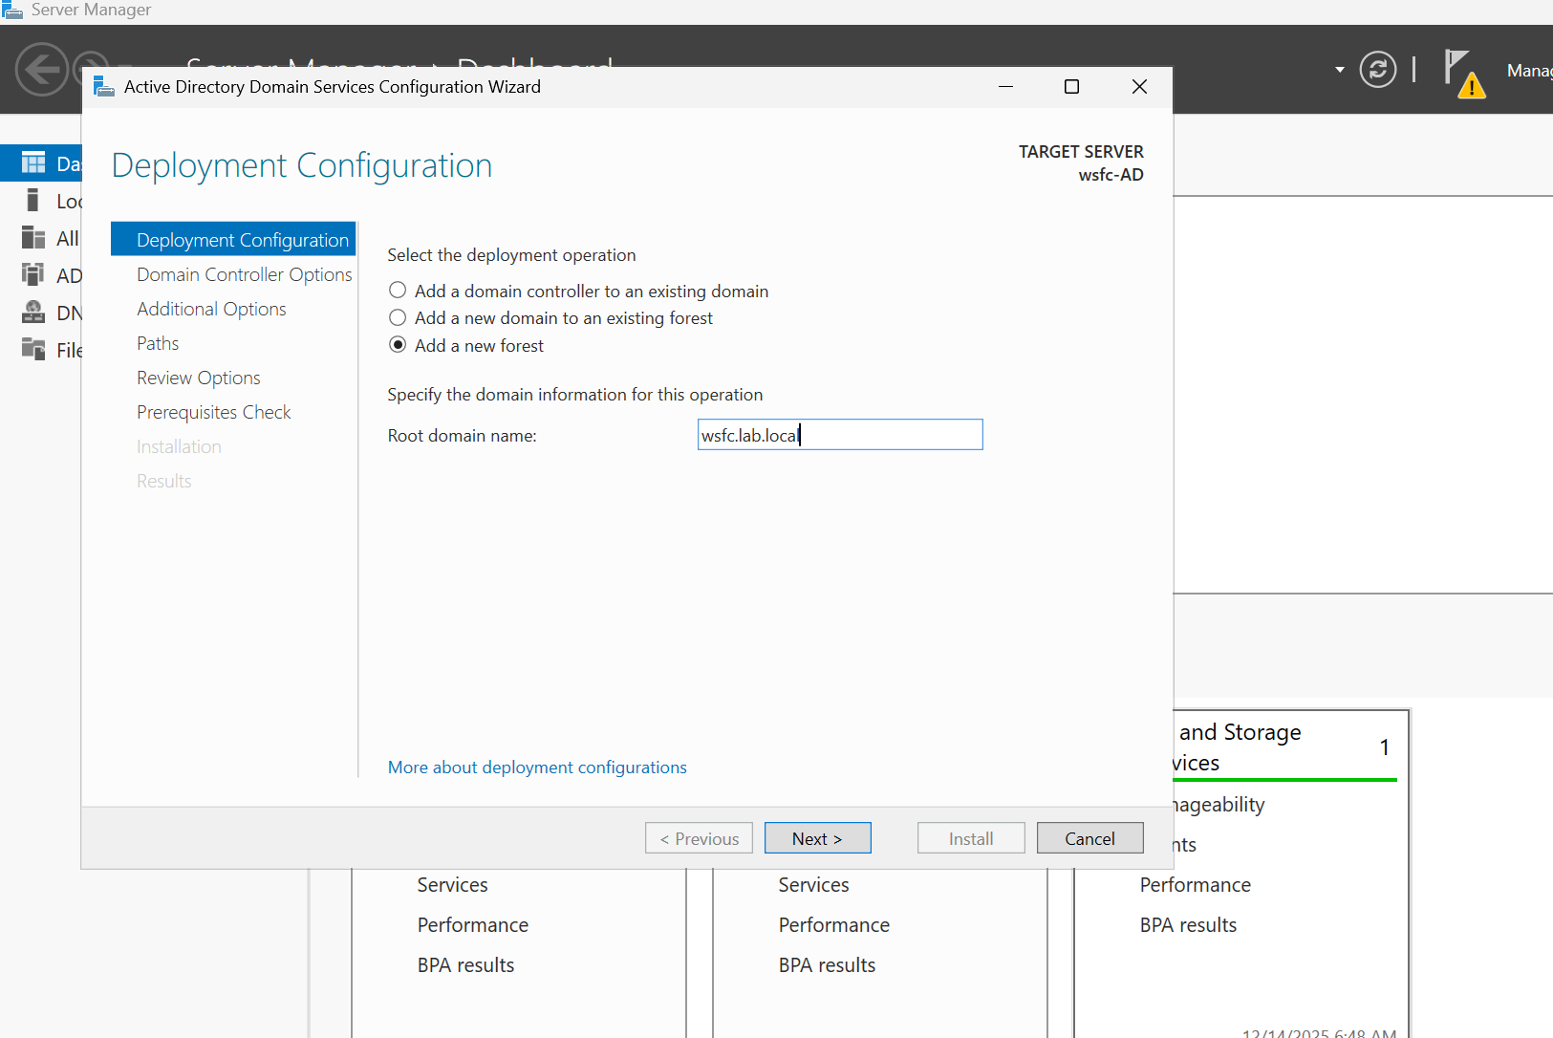Select the AD DS icon in sidebar
1553x1038 pixels.
33,275
